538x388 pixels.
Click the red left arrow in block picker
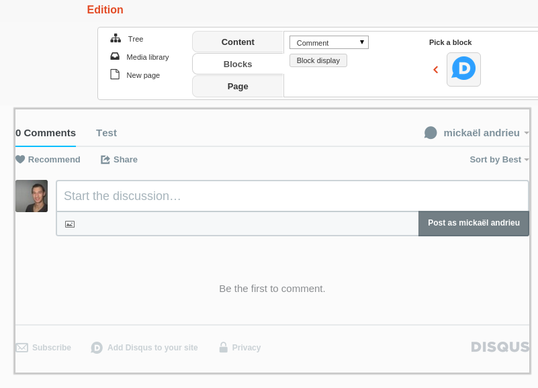(x=436, y=69)
